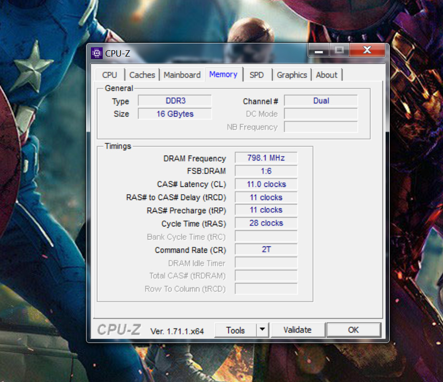Screen dimensions: 443x382
Task: Click the DRAM Frequency label
Action: (195, 159)
